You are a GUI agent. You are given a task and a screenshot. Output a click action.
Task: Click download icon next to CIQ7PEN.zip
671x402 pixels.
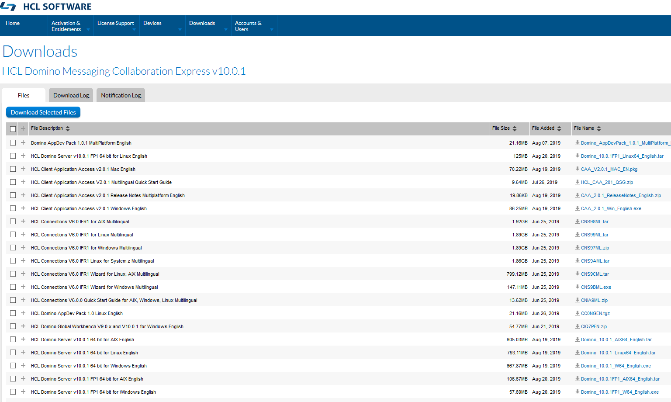(x=578, y=326)
